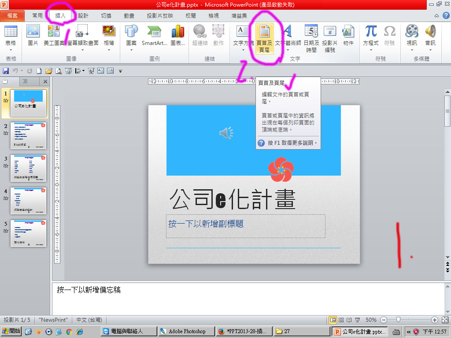Insert 投影片編號 slide number
The height and width of the screenshot is (338, 451).
329,31
